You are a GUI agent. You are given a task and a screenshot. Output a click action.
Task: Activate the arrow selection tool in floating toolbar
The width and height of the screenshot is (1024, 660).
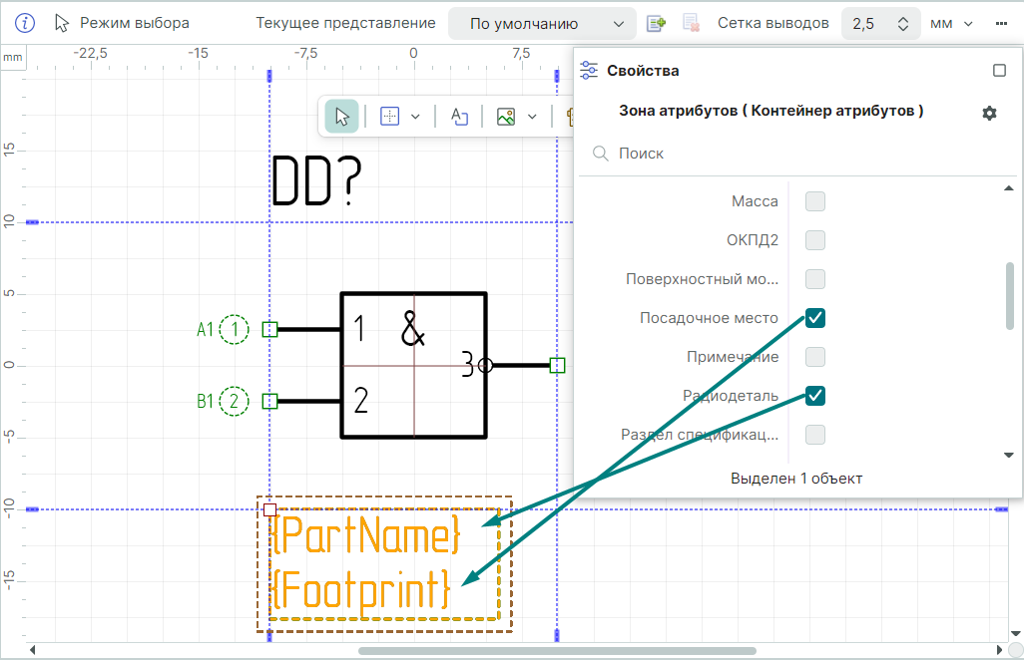pos(342,117)
